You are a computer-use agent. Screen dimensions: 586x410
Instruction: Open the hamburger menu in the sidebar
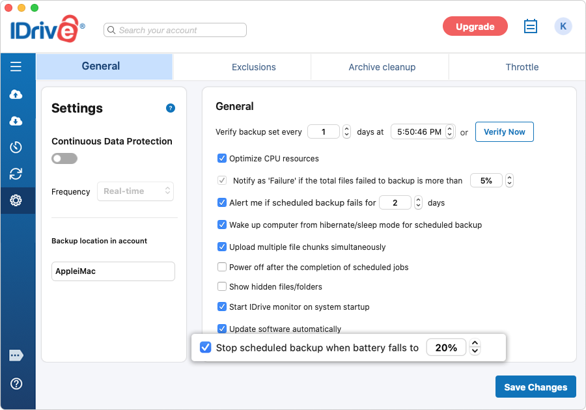(x=16, y=66)
